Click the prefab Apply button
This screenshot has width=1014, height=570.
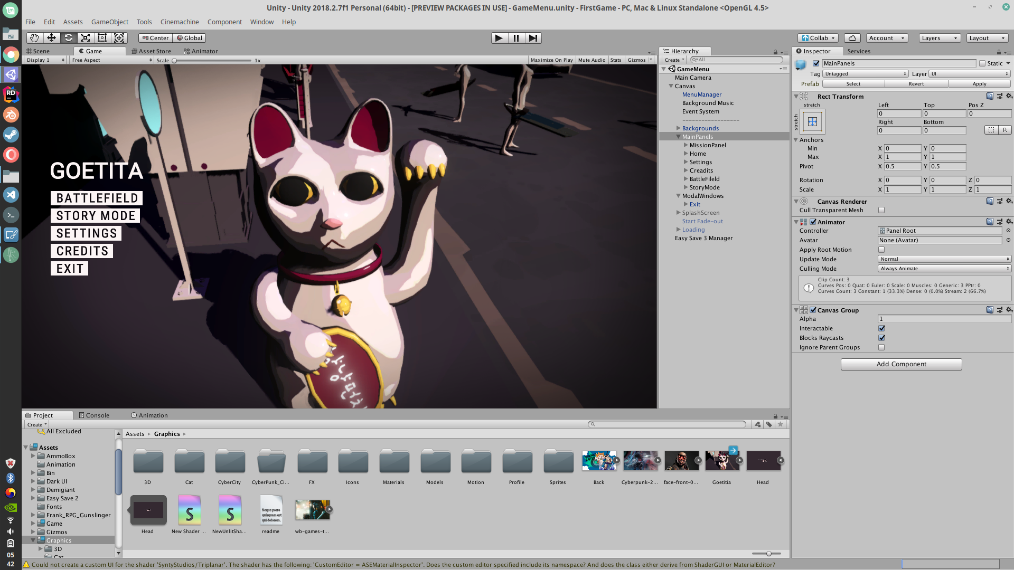(x=979, y=84)
